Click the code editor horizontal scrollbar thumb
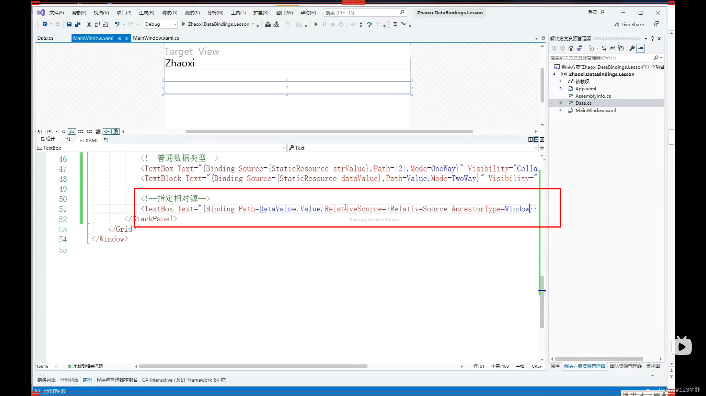Viewport: 706px width, 396px height. click(253, 366)
